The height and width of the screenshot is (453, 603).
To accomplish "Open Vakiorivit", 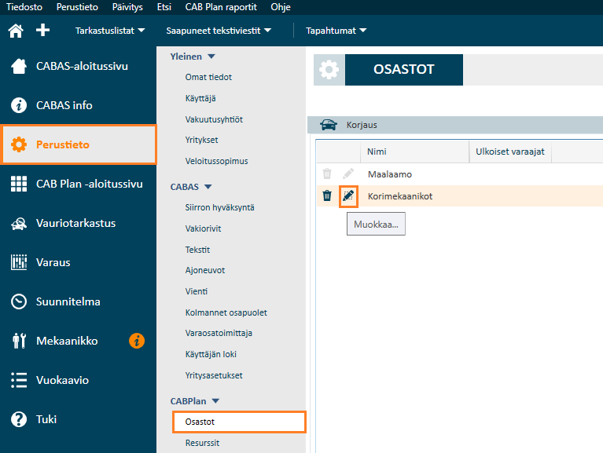I will click(x=203, y=228).
